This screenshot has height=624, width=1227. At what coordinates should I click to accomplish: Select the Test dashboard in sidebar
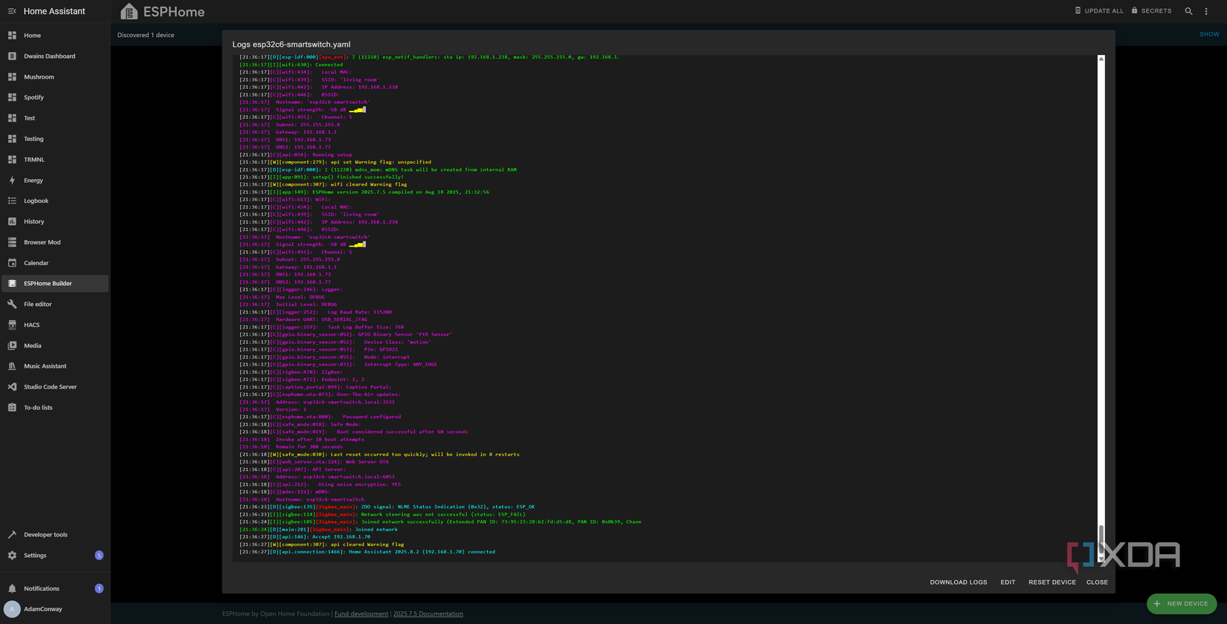[55, 118]
